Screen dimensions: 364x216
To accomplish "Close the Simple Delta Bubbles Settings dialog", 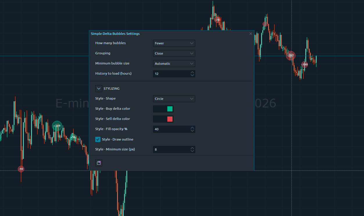I will pyautogui.click(x=251, y=34).
